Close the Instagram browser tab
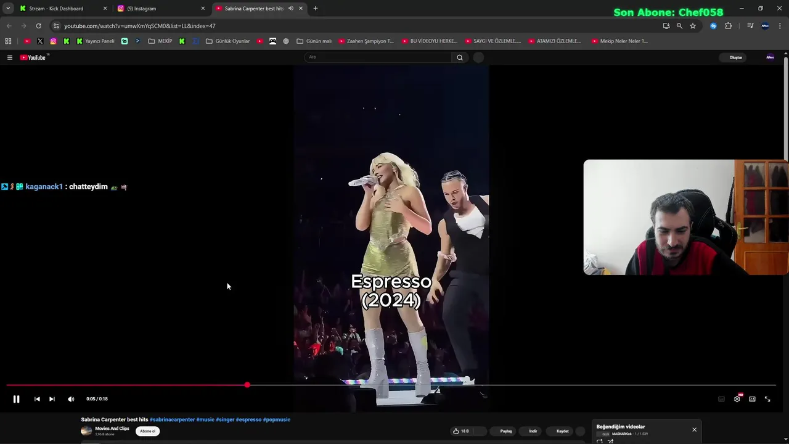 coord(203,9)
